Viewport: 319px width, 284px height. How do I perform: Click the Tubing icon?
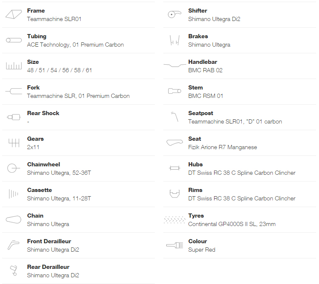pyautogui.click(x=13, y=40)
